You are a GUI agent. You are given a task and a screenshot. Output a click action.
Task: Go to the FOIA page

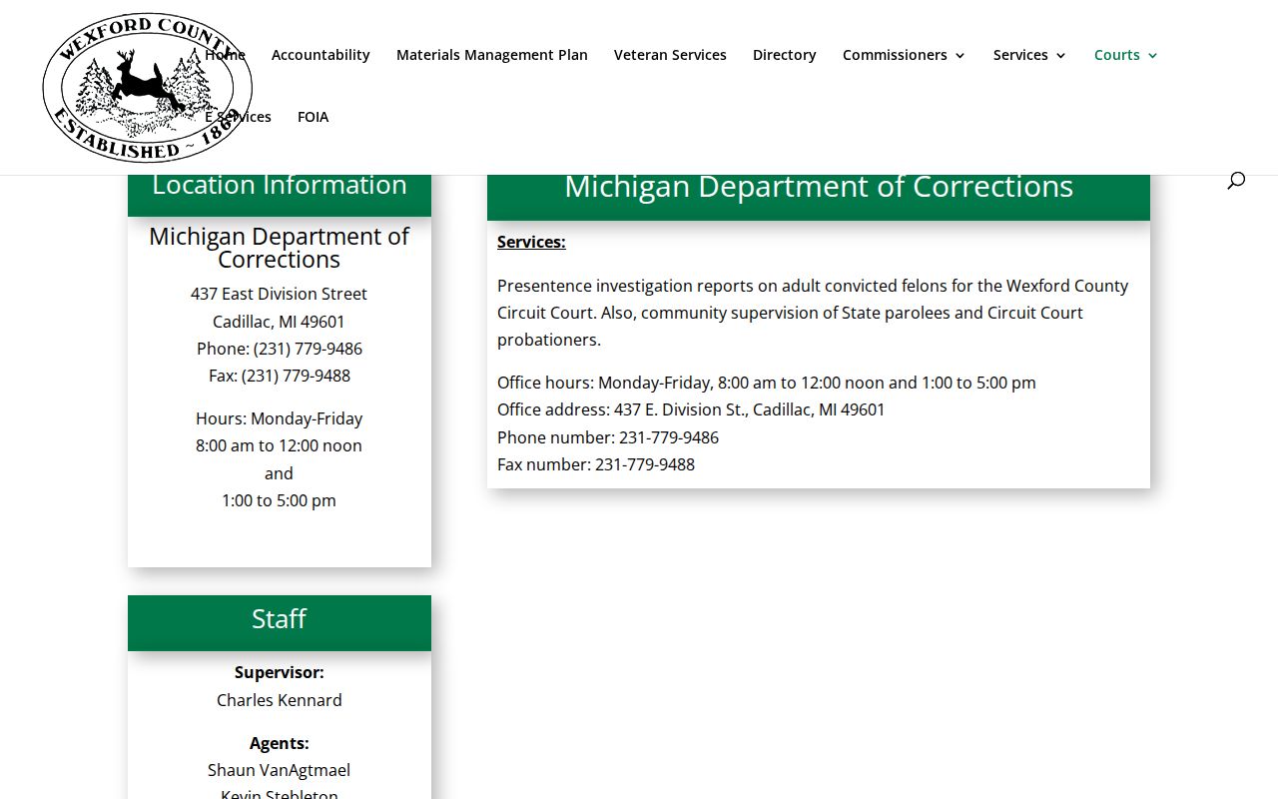313,117
